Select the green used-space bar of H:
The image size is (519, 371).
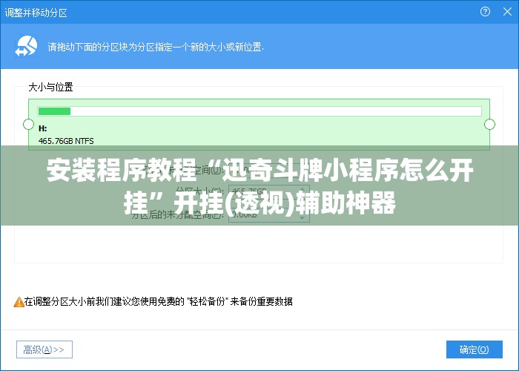pyautogui.click(x=54, y=111)
